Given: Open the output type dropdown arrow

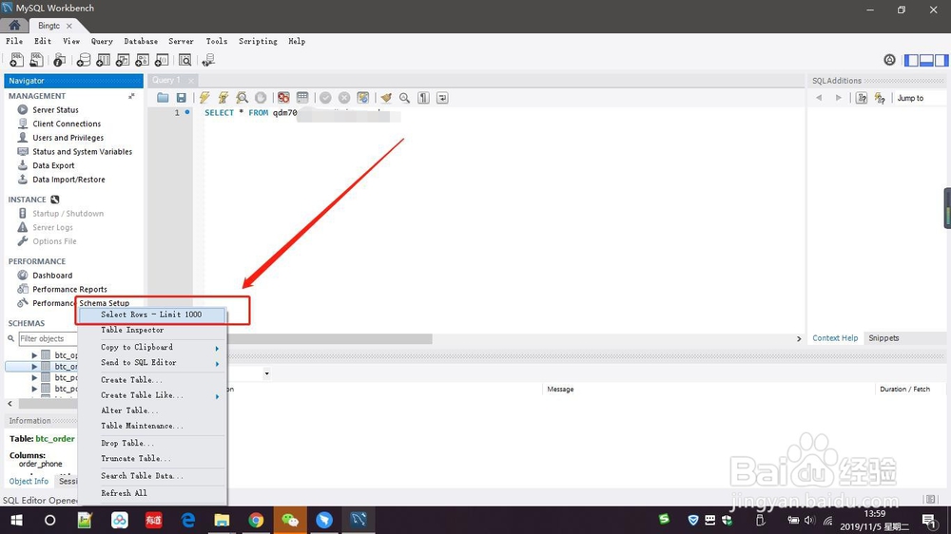Looking at the screenshot, I should tap(266, 373).
